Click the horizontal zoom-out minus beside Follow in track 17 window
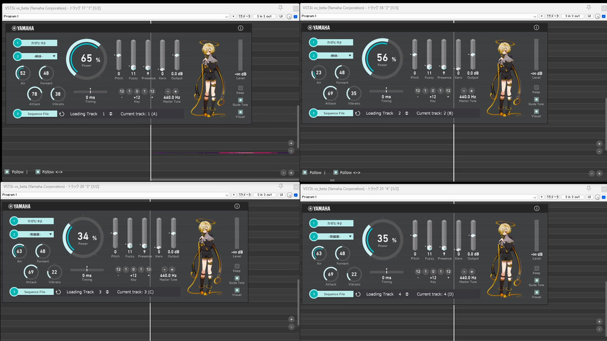The height and width of the screenshot is (341, 607). coord(283,172)
